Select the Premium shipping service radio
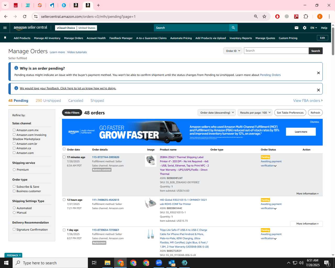335x268 pixels. [x=14, y=170]
